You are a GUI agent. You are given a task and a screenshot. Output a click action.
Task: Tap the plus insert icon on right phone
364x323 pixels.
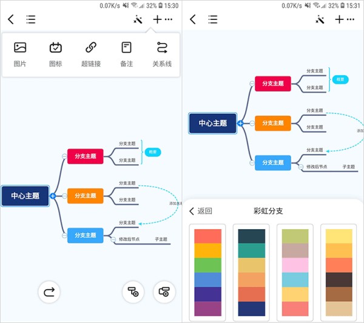point(339,19)
